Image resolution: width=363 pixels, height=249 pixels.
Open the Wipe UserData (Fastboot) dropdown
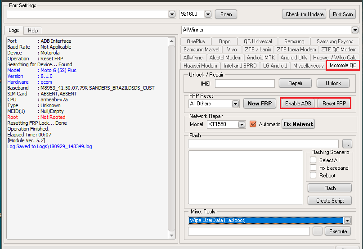coord(347,221)
